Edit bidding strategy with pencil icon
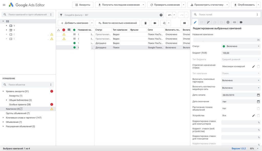Viewport: 262px width, 151px height. click(253, 66)
